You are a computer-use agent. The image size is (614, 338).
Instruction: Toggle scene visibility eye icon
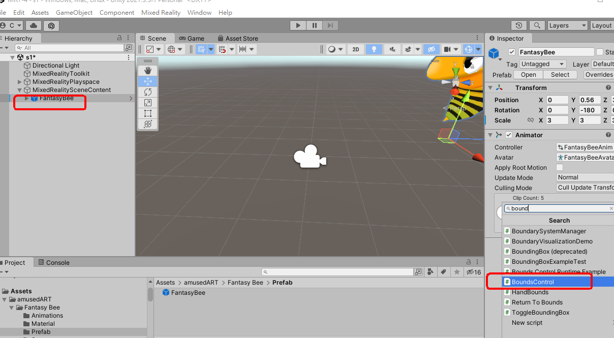431,49
